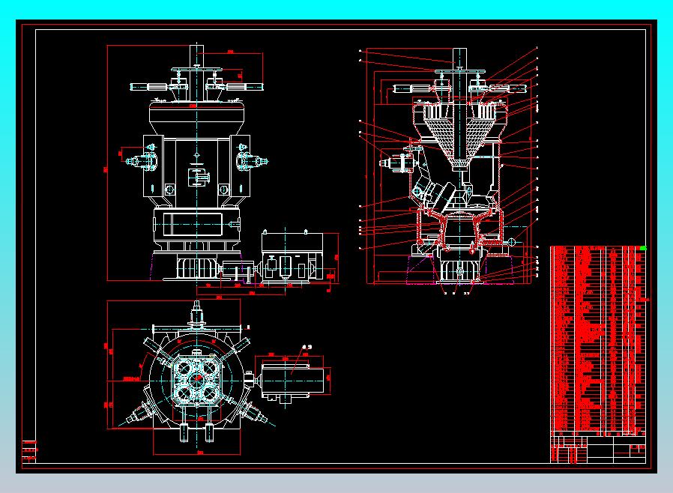Viewport: 673px width, 493px height.
Task: Select the front elevation view of the mill
Action: (x=223, y=169)
